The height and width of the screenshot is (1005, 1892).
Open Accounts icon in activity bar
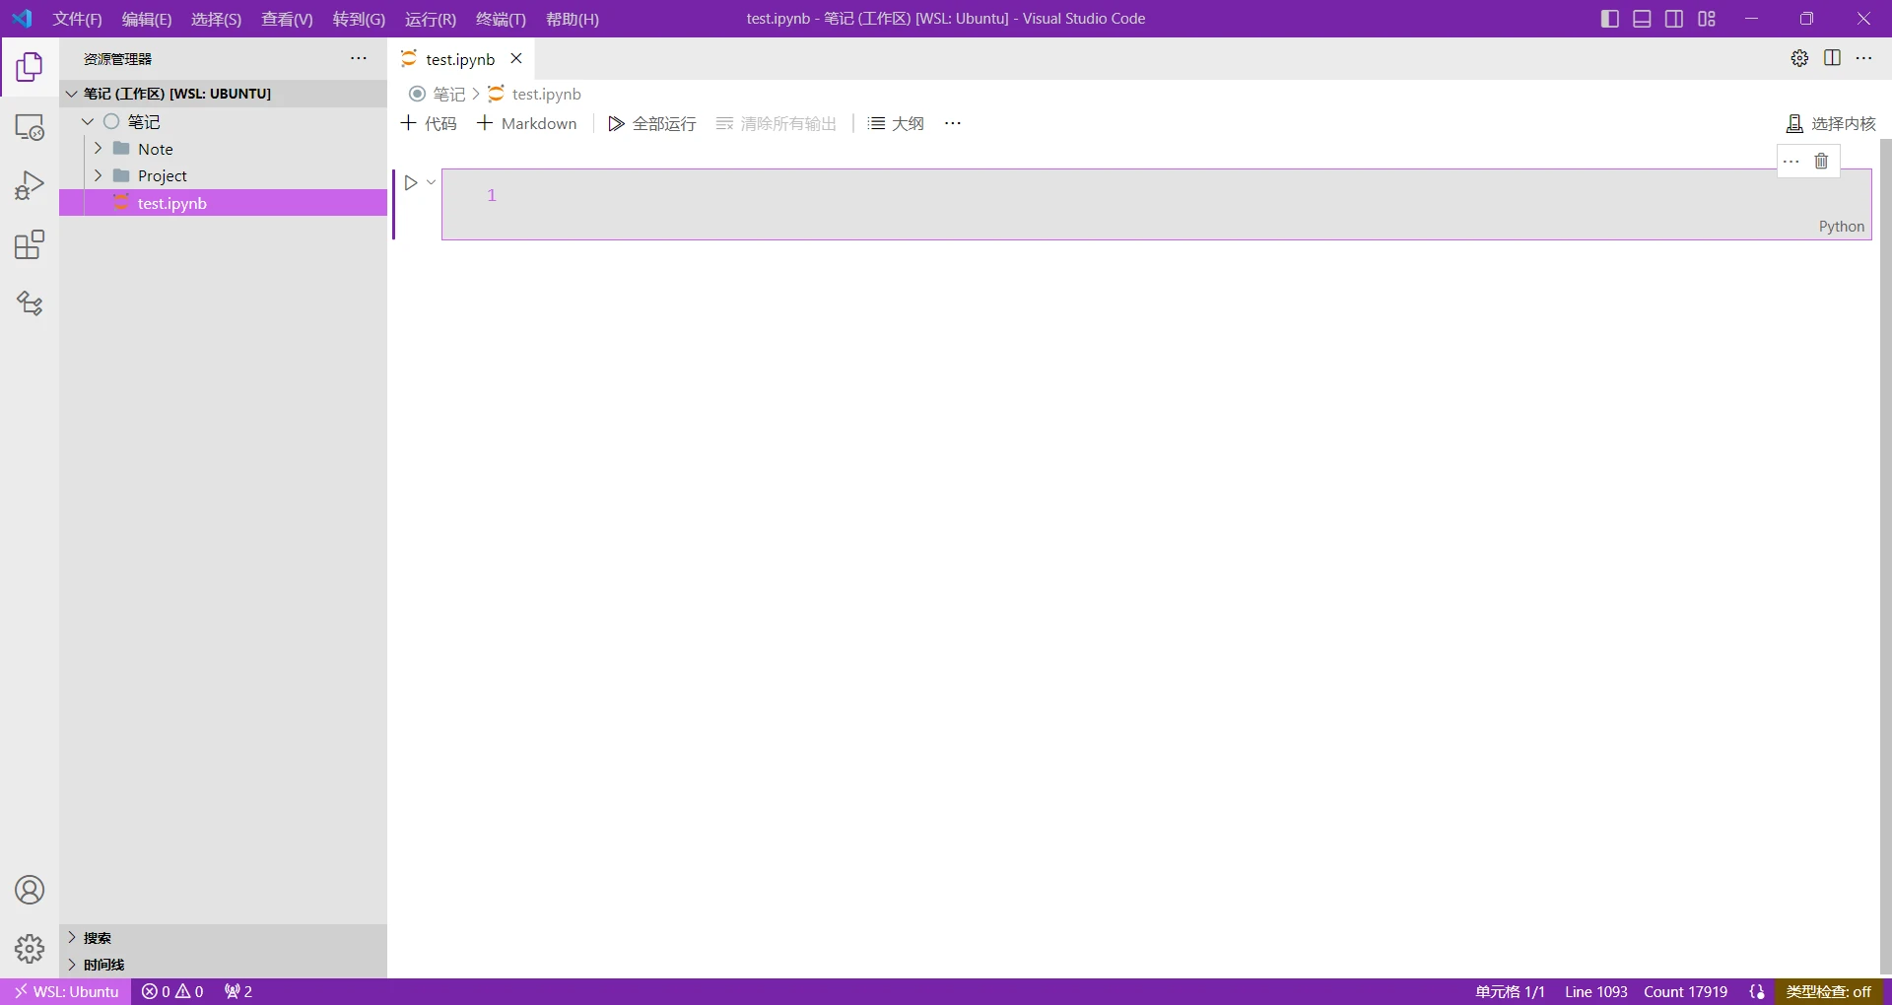[30, 890]
